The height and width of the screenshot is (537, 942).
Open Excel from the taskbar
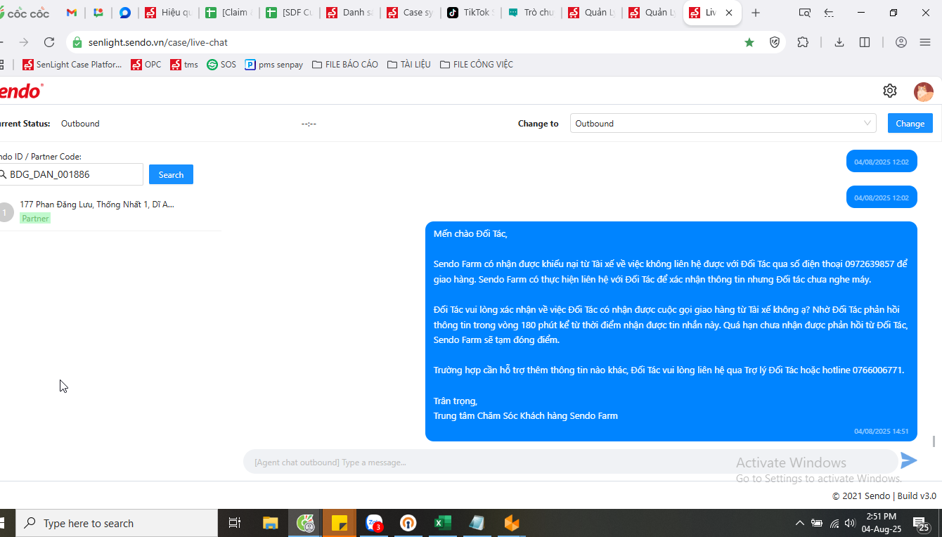(x=442, y=523)
